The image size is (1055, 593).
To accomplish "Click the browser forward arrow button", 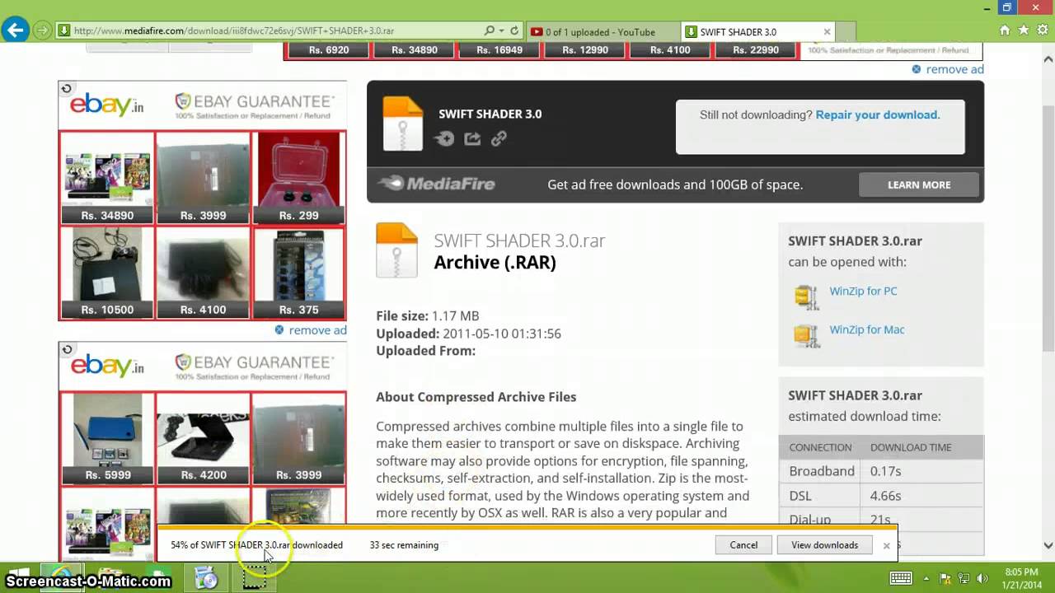I will click(x=42, y=31).
